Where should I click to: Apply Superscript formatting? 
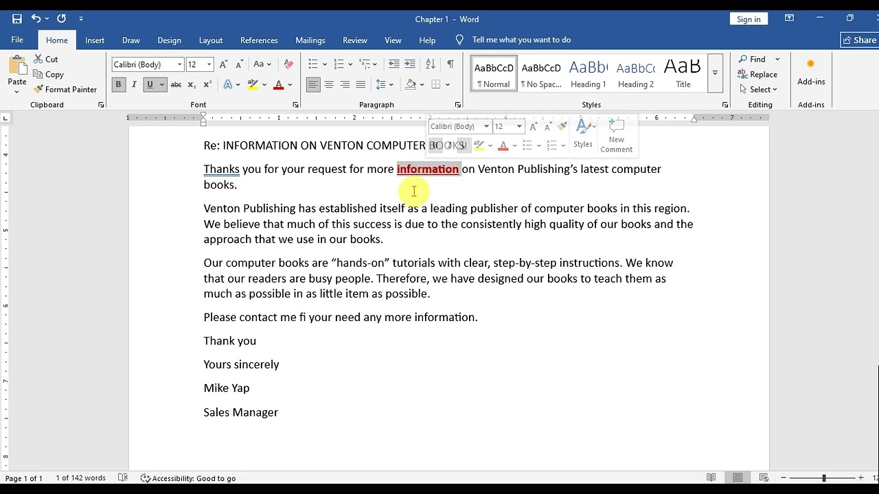(207, 84)
